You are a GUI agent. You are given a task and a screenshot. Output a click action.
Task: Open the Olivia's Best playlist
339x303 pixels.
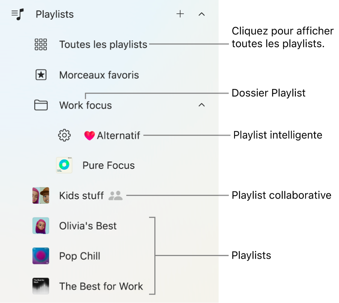87,226
